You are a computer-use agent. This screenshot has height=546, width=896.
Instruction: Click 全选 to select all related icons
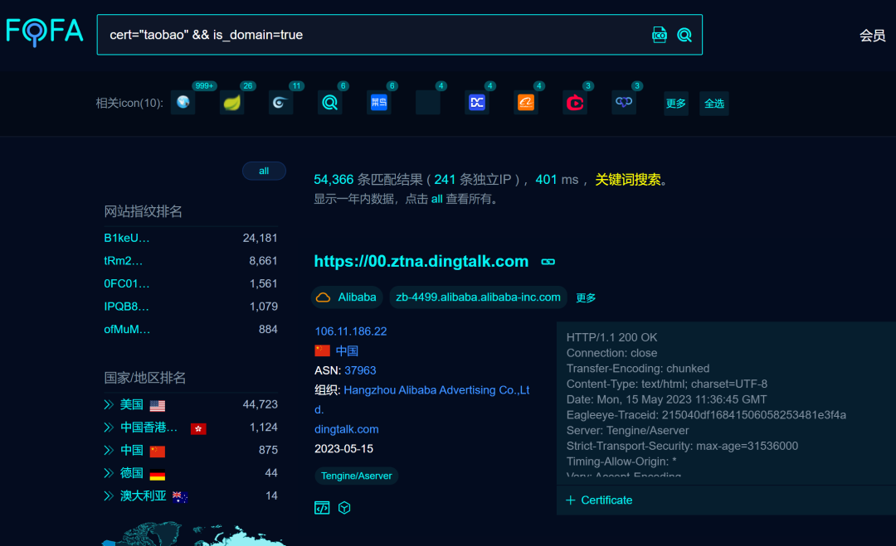[x=713, y=104]
